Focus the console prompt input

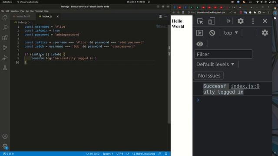[234, 100]
